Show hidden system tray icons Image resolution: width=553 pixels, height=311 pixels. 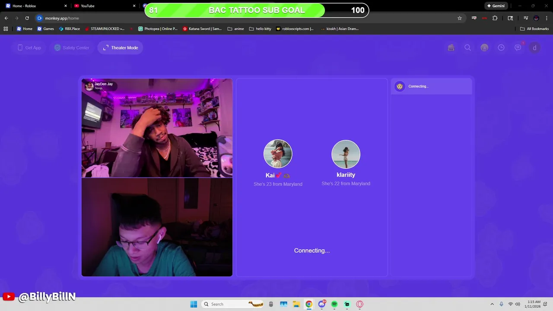click(x=492, y=304)
